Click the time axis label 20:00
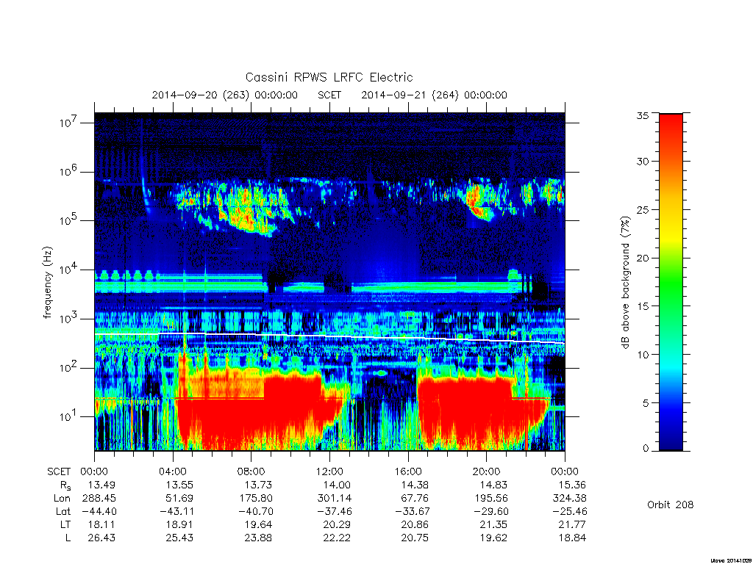Screen dimensions: 753x564 pyautogui.click(x=487, y=471)
